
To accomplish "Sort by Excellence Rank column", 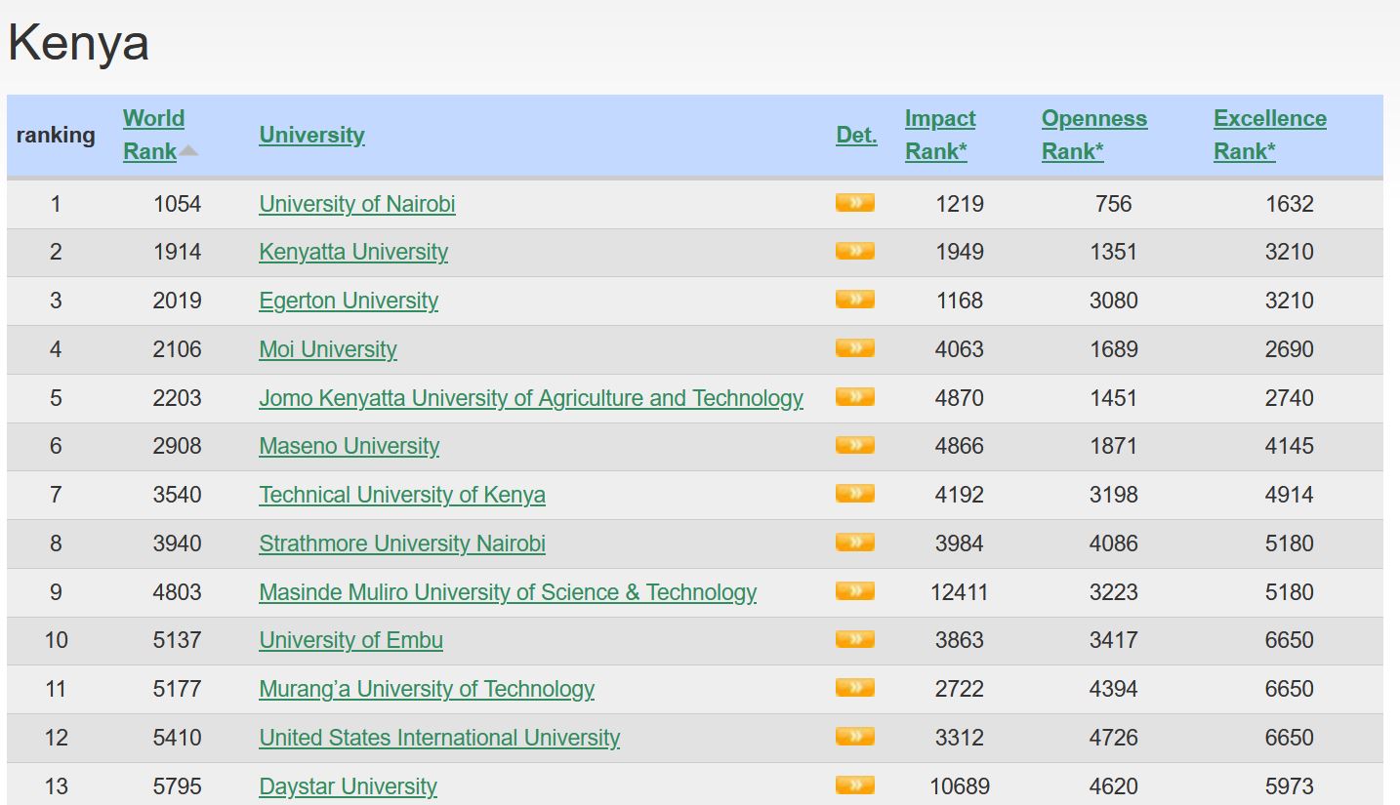I will (1269, 135).
